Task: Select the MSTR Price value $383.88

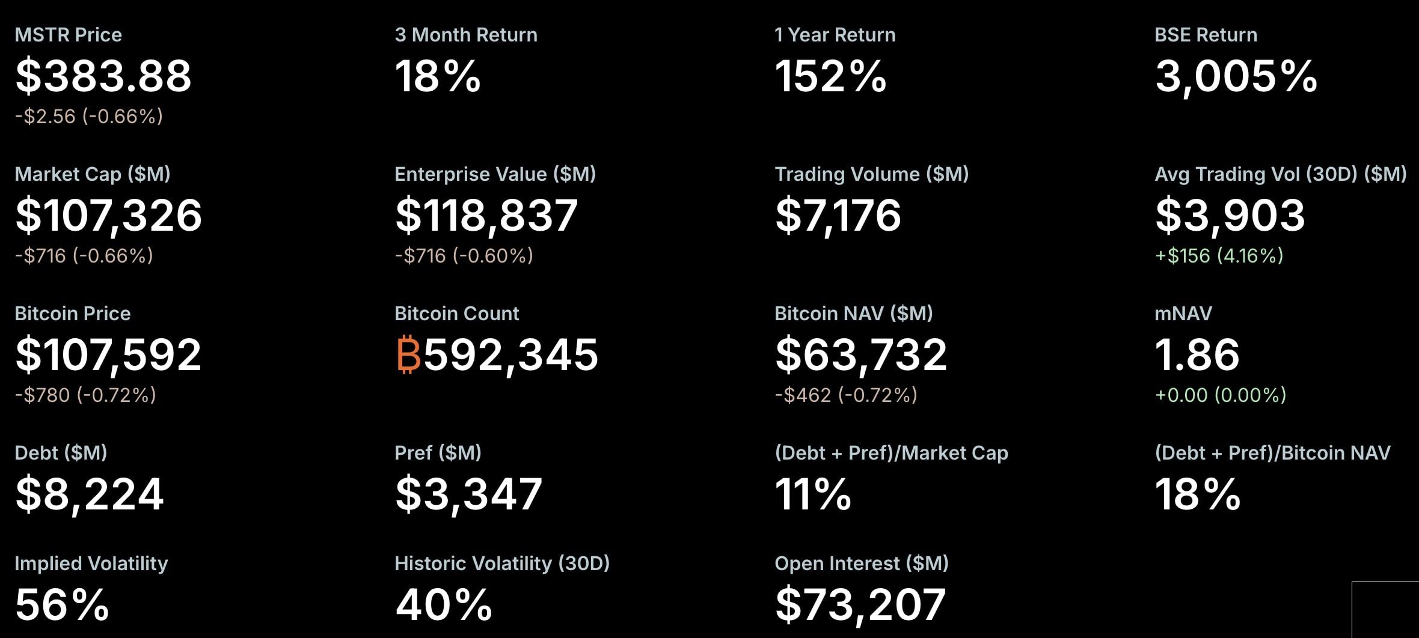Action: coord(103,76)
